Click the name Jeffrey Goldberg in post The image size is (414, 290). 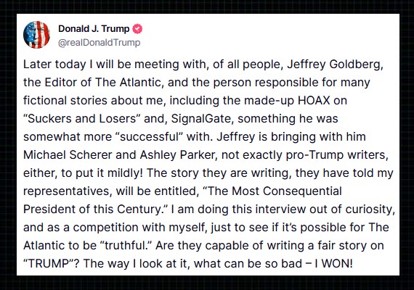(335, 65)
